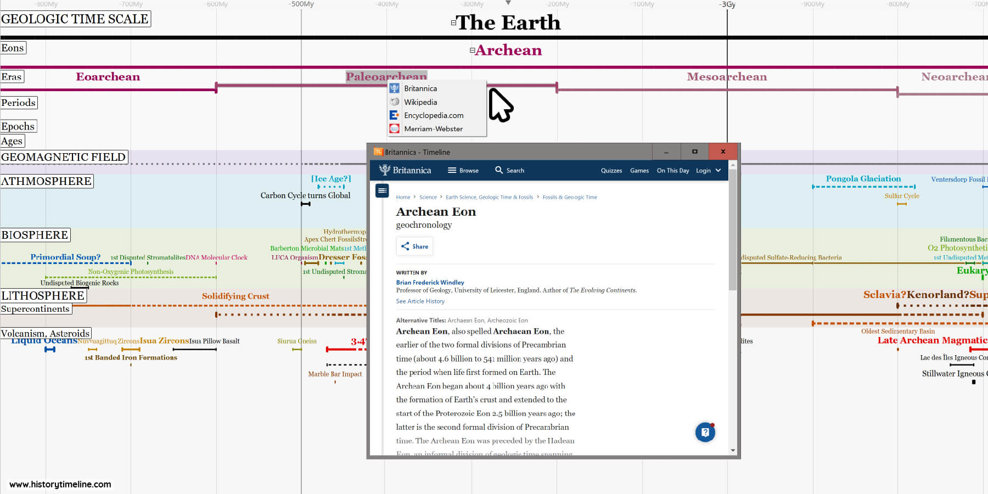Click the scrollbar thumb in Britannica window
This screenshot has height=494, width=988.
click(x=733, y=229)
